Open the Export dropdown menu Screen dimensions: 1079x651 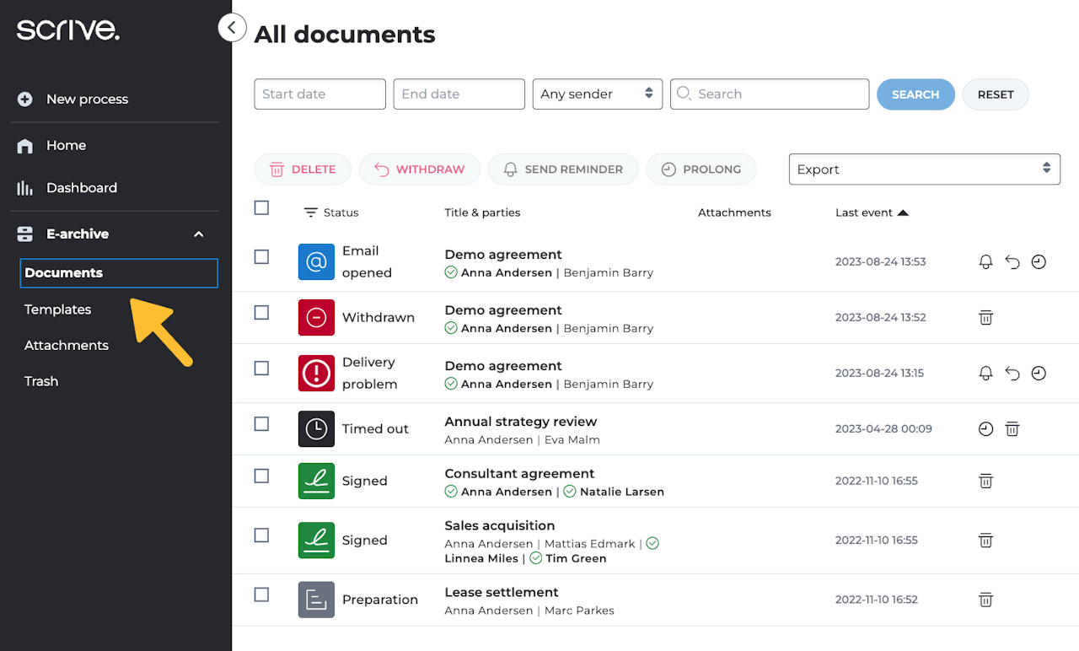coord(924,169)
